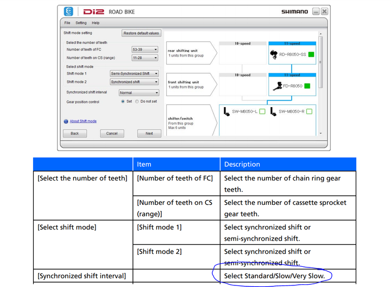Image resolution: width=391 pixels, height=287 pixels.
Task: Open the Setting menu
Action: tap(81, 23)
